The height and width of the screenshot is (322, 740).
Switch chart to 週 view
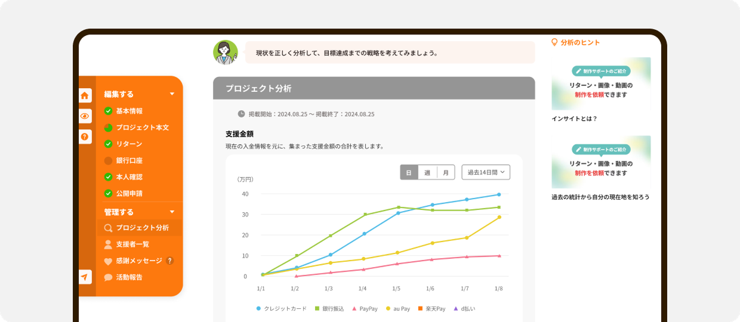427,173
